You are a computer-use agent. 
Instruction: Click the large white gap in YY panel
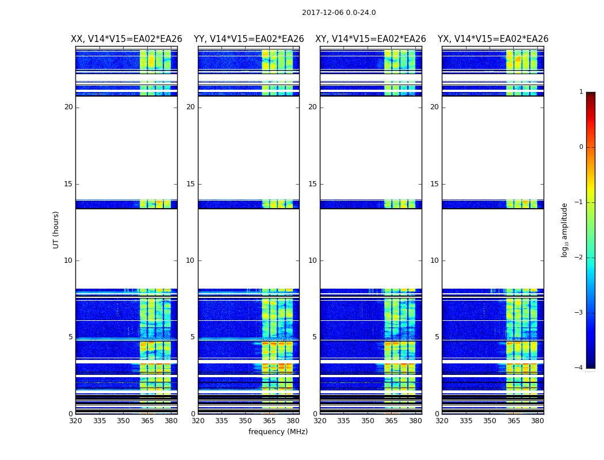(x=249, y=148)
